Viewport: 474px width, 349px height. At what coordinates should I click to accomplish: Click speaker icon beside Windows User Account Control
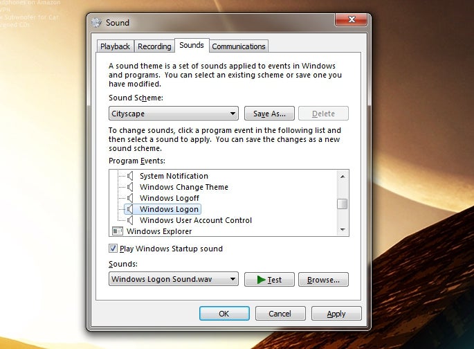pyautogui.click(x=130, y=220)
